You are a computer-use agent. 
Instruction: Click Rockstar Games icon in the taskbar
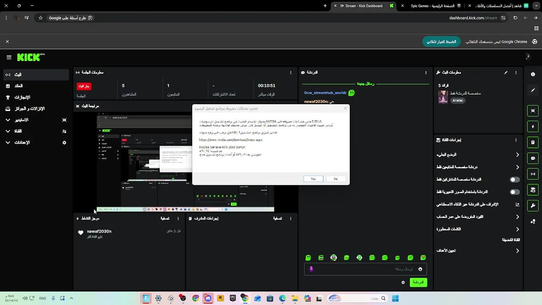pyautogui.click(x=220, y=298)
